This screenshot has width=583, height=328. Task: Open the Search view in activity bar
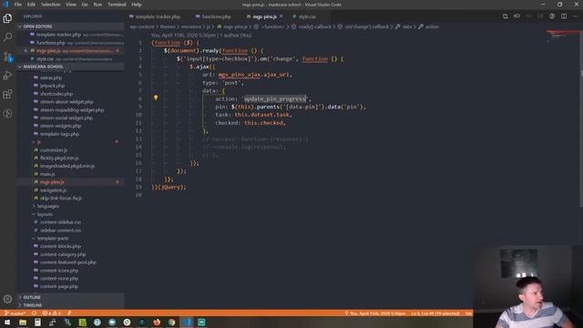click(x=7, y=36)
